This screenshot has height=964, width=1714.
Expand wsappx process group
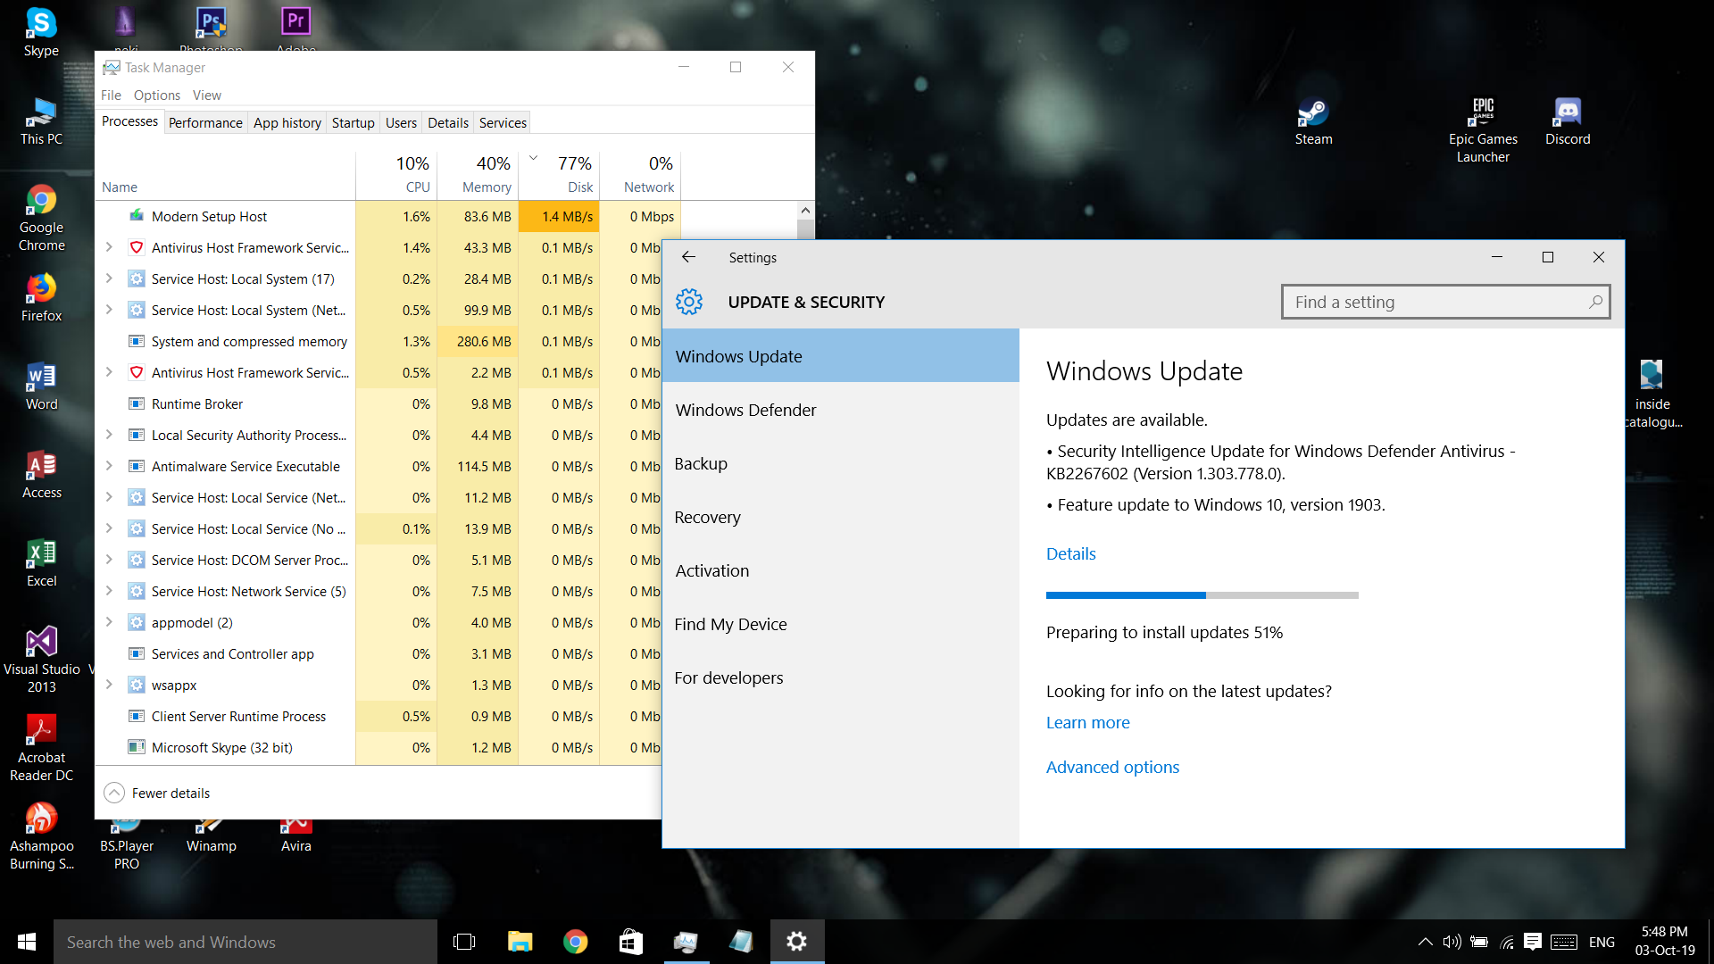coord(109,685)
